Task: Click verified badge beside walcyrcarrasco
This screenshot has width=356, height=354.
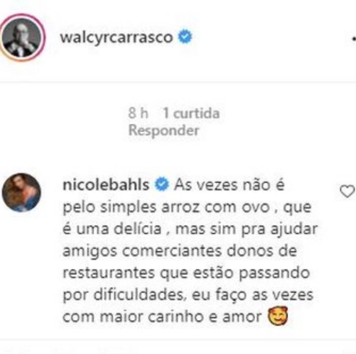Action: 185,37
